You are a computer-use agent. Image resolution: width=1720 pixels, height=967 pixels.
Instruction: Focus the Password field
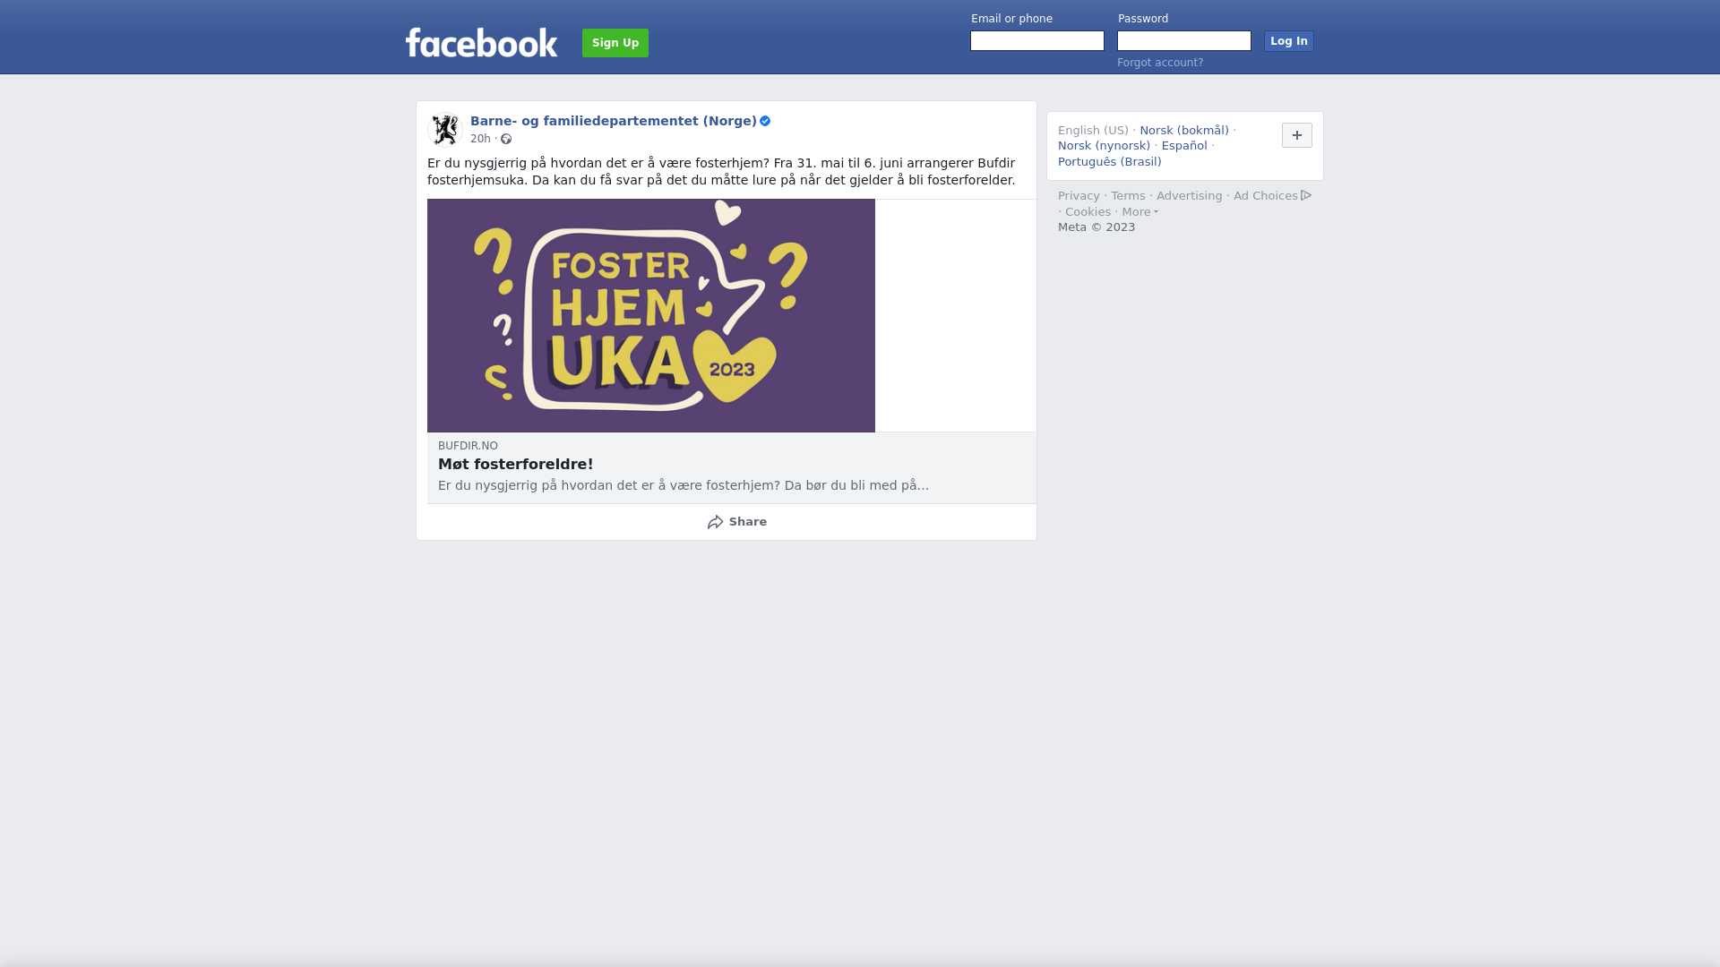(x=1184, y=41)
